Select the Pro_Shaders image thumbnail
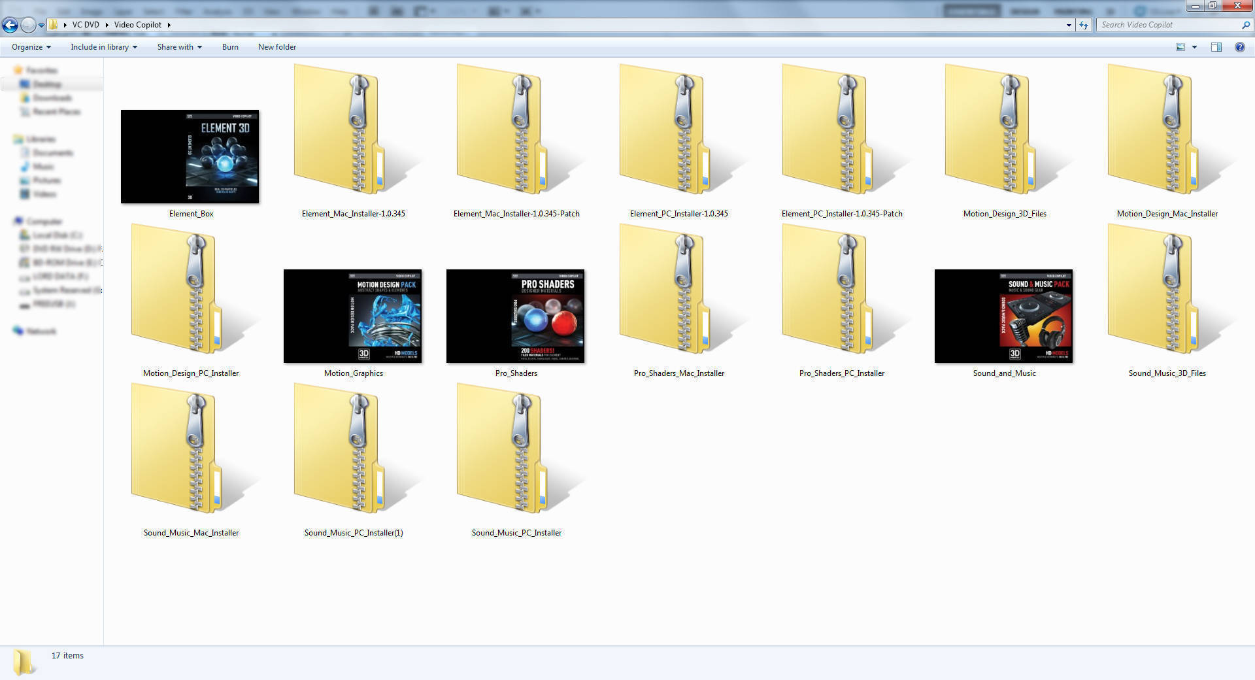 pos(516,316)
